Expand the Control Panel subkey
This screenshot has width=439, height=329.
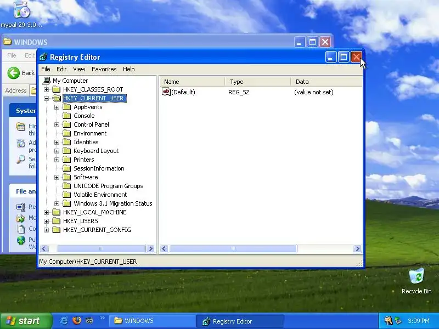pyautogui.click(x=57, y=125)
